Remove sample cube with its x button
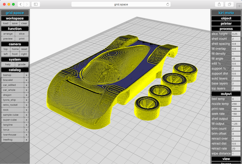This screenshot has width=242, height=164. [x=26, y=115]
